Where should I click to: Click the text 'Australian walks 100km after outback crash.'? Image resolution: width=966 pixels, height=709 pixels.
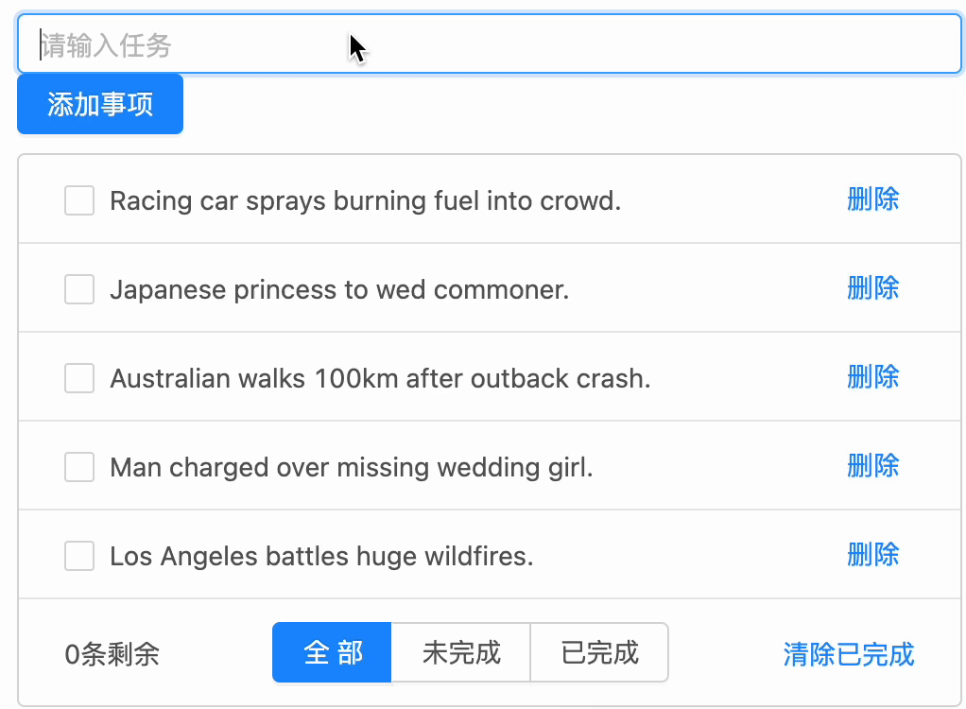(x=380, y=378)
